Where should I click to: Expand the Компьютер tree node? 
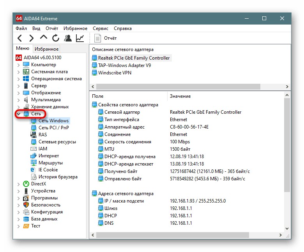point(18,65)
